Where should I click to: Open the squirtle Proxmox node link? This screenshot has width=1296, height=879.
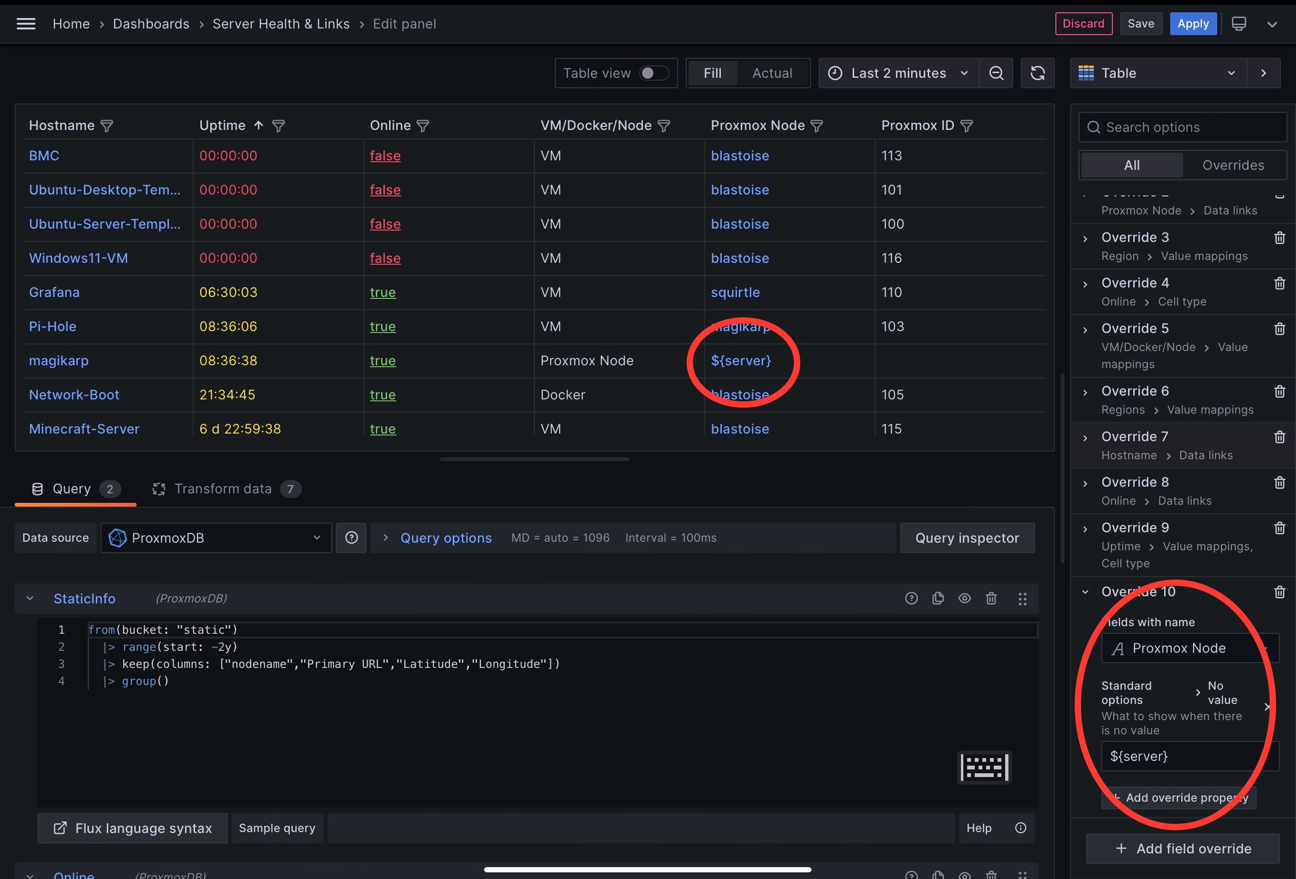(x=735, y=293)
